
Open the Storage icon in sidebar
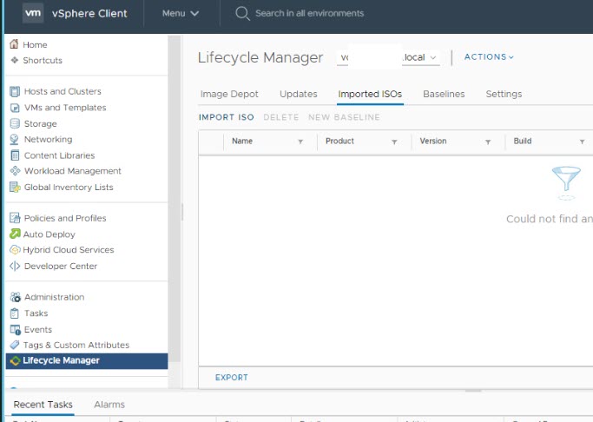coord(15,123)
